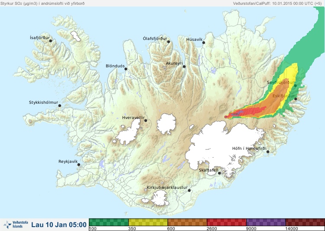Click the eruption source point of the plume
Image resolution: width=325 pixels, height=231 pixels.
[226, 117]
